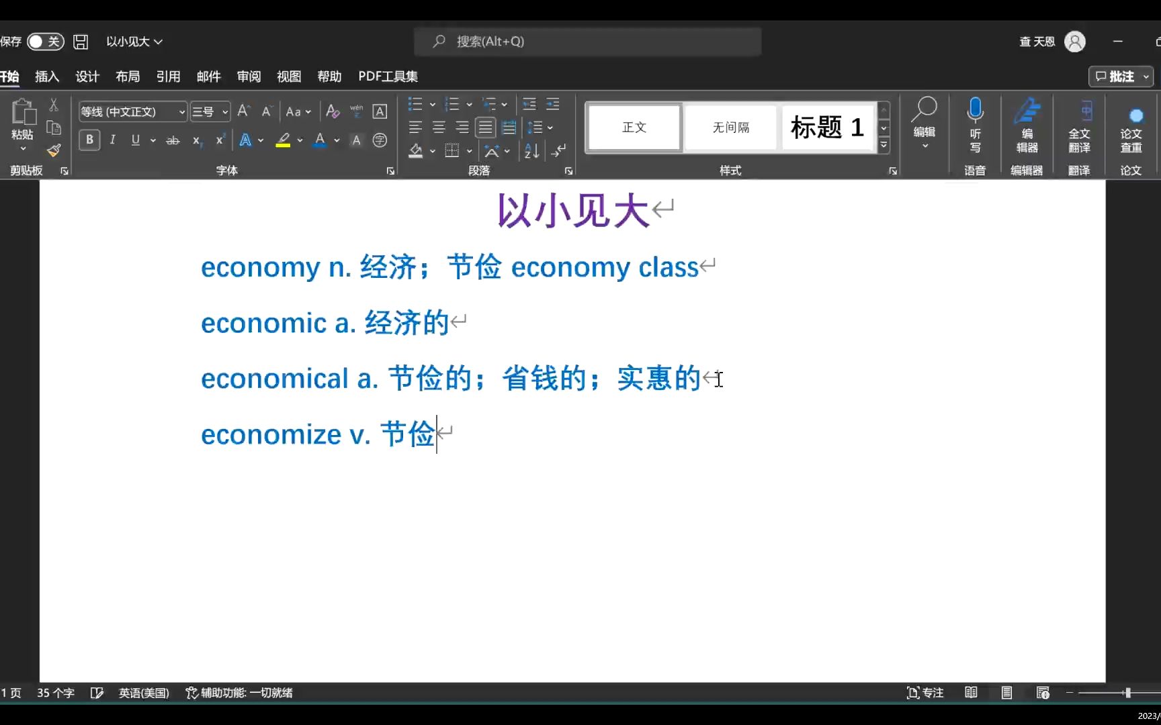The height and width of the screenshot is (725, 1161).
Task: Increase paragraph indent
Action: pyautogui.click(x=552, y=104)
